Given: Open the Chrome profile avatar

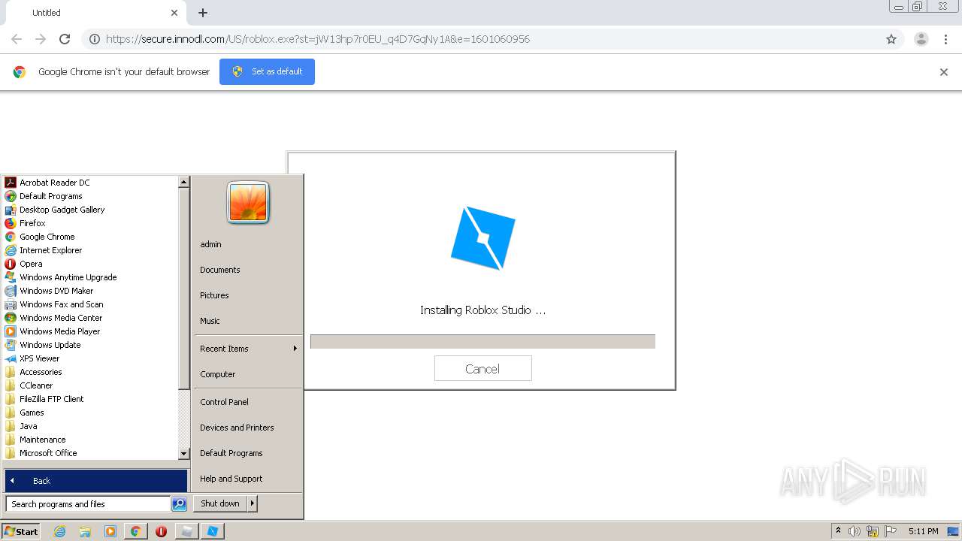Looking at the screenshot, I should 921,39.
